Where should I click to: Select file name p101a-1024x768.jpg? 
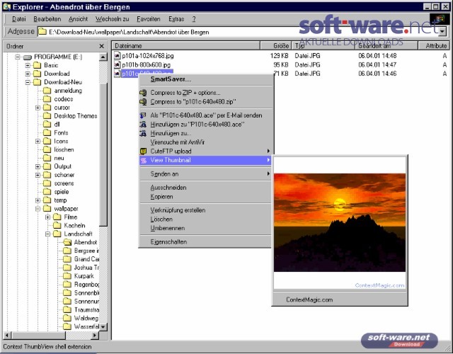coord(148,55)
